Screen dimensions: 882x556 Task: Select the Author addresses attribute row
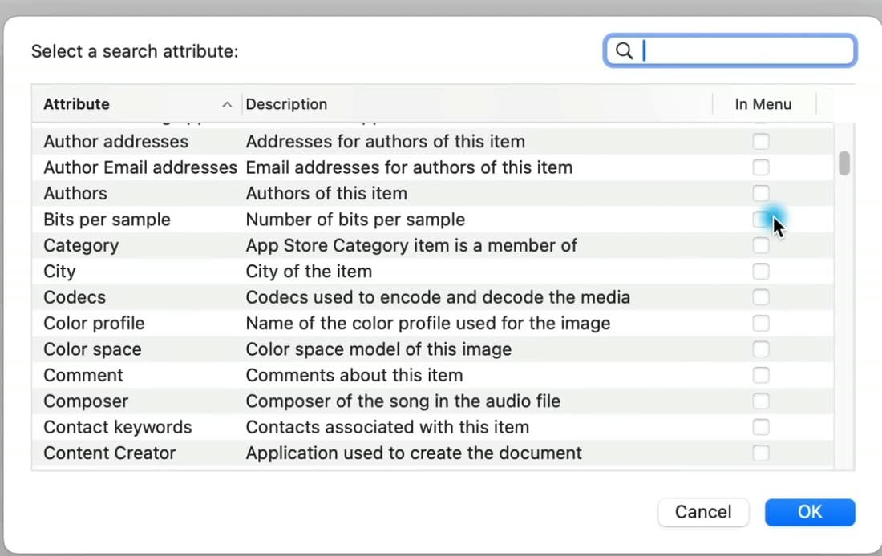pyautogui.click(x=433, y=142)
